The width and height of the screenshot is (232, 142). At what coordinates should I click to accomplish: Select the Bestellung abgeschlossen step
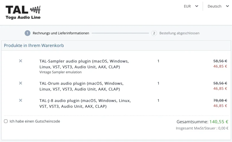coord(179,33)
